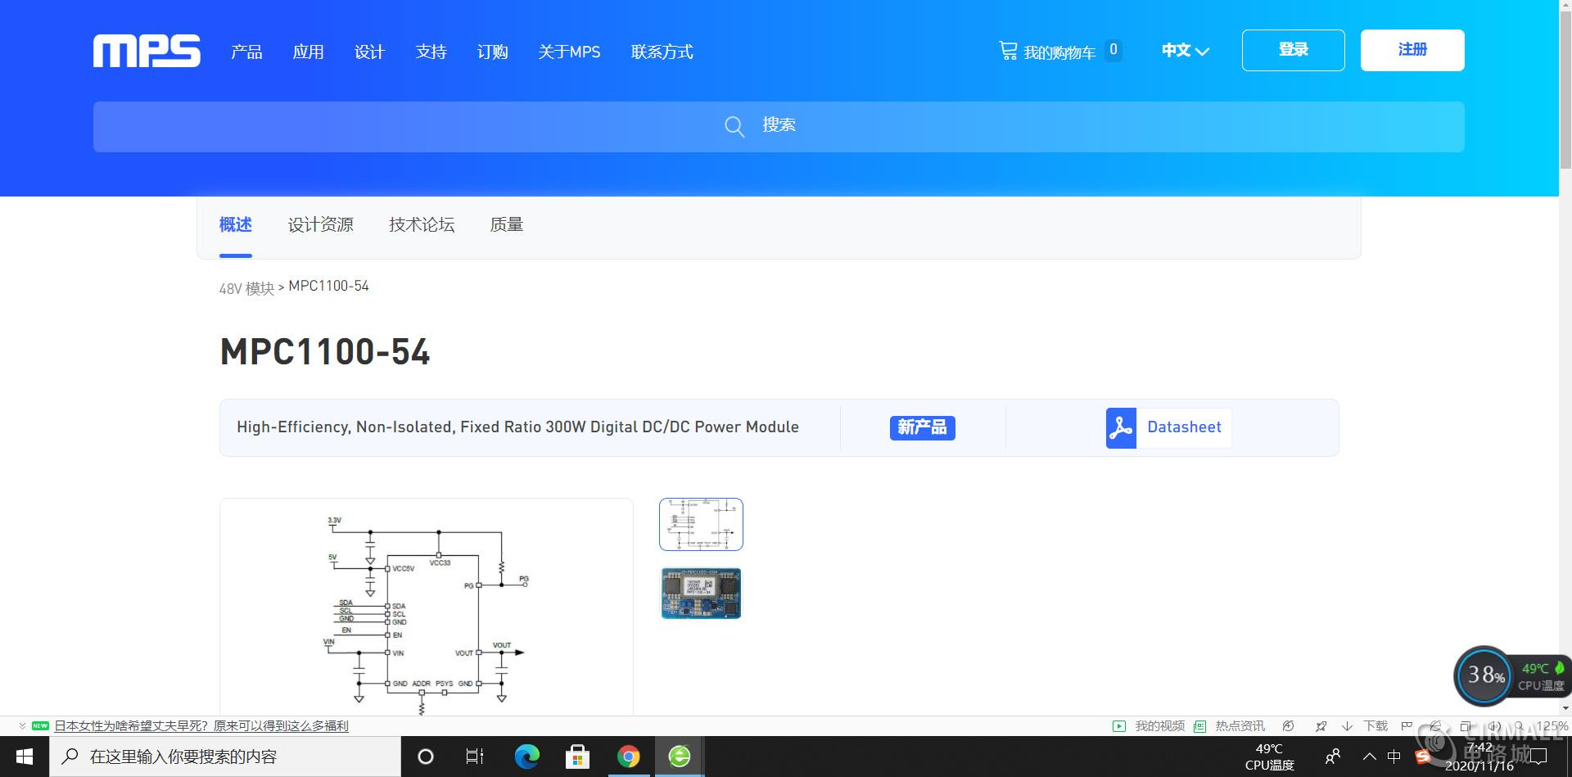Open the 联系方式 menu

pos(662,52)
